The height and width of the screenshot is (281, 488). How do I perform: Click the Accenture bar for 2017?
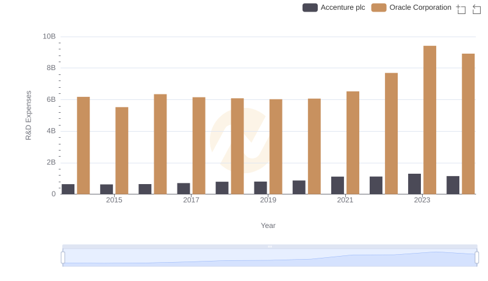click(184, 189)
